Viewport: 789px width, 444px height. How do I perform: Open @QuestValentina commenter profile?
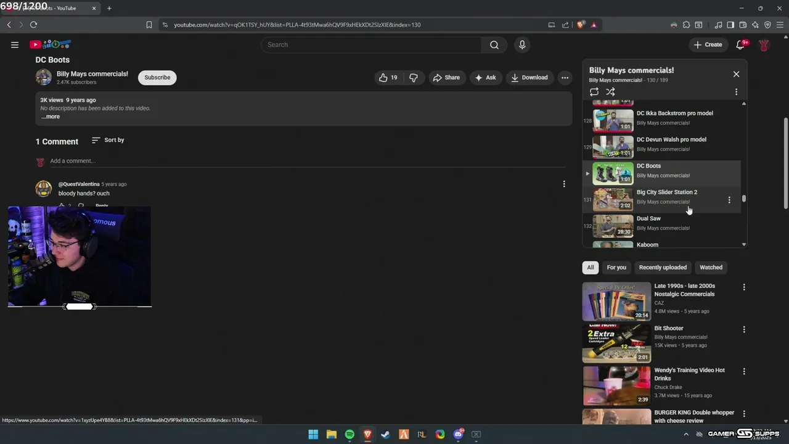coord(79,184)
